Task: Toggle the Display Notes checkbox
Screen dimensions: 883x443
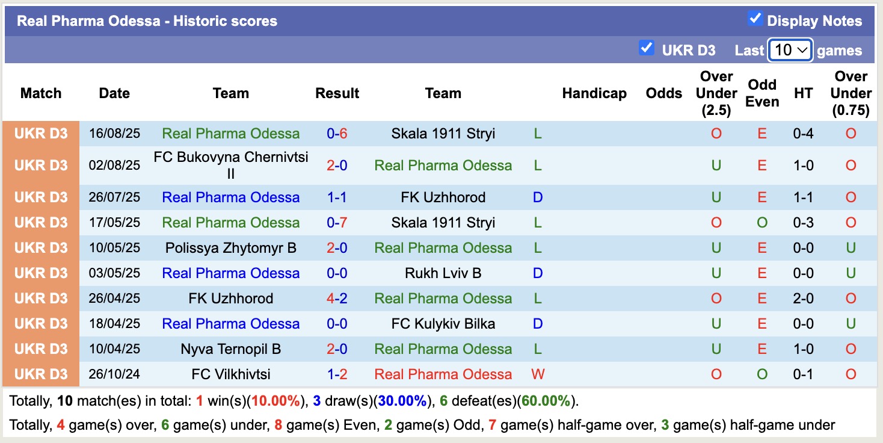Action: coord(755,19)
